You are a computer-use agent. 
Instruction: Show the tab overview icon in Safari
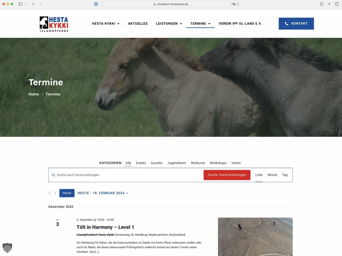pos(338,4)
